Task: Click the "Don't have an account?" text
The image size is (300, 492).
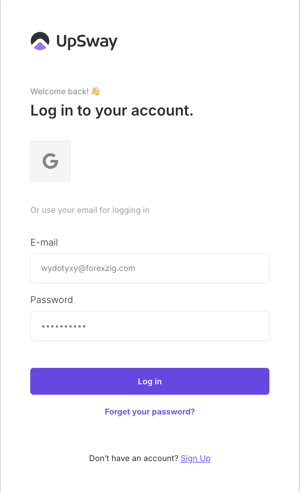Action: pyautogui.click(x=134, y=458)
